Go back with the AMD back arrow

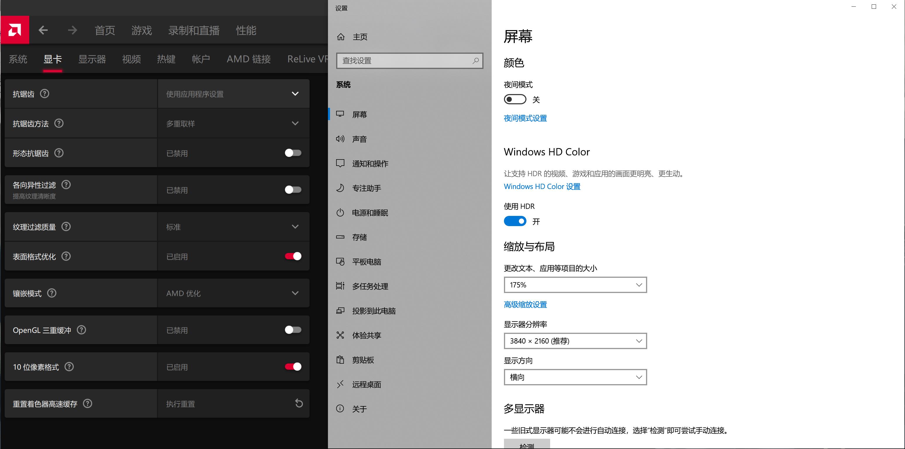(x=43, y=30)
